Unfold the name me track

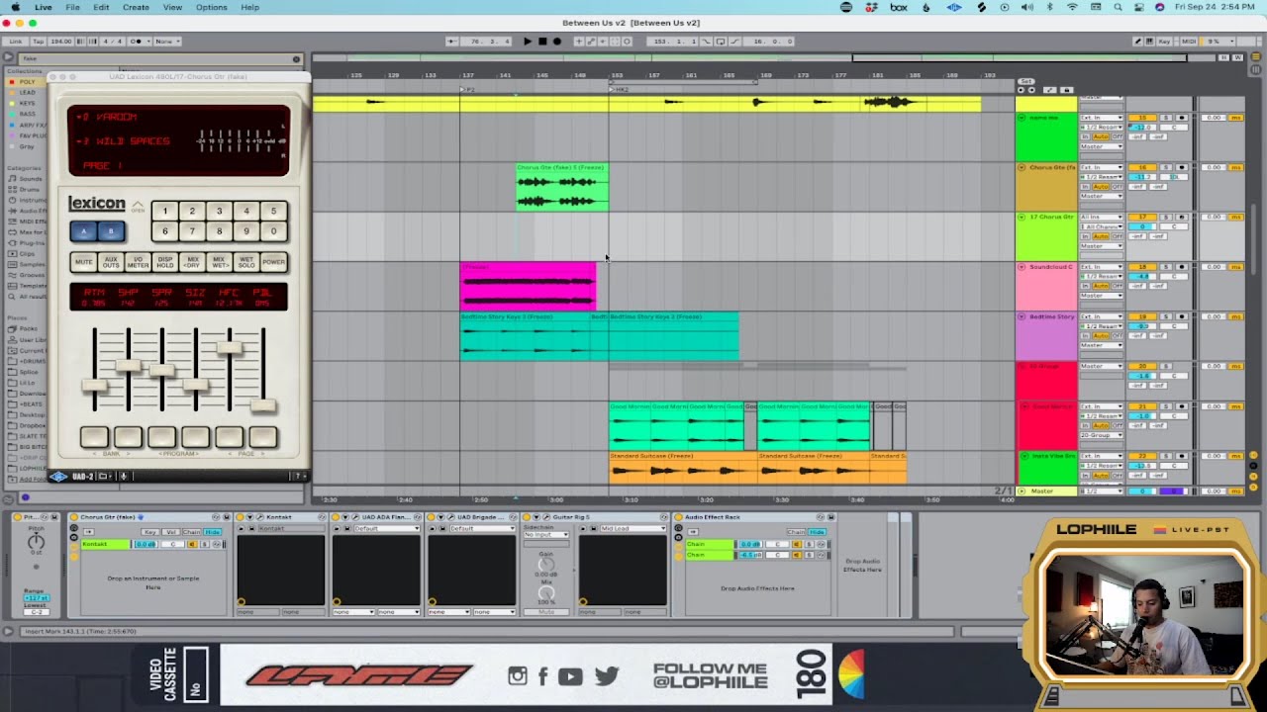tap(1022, 118)
